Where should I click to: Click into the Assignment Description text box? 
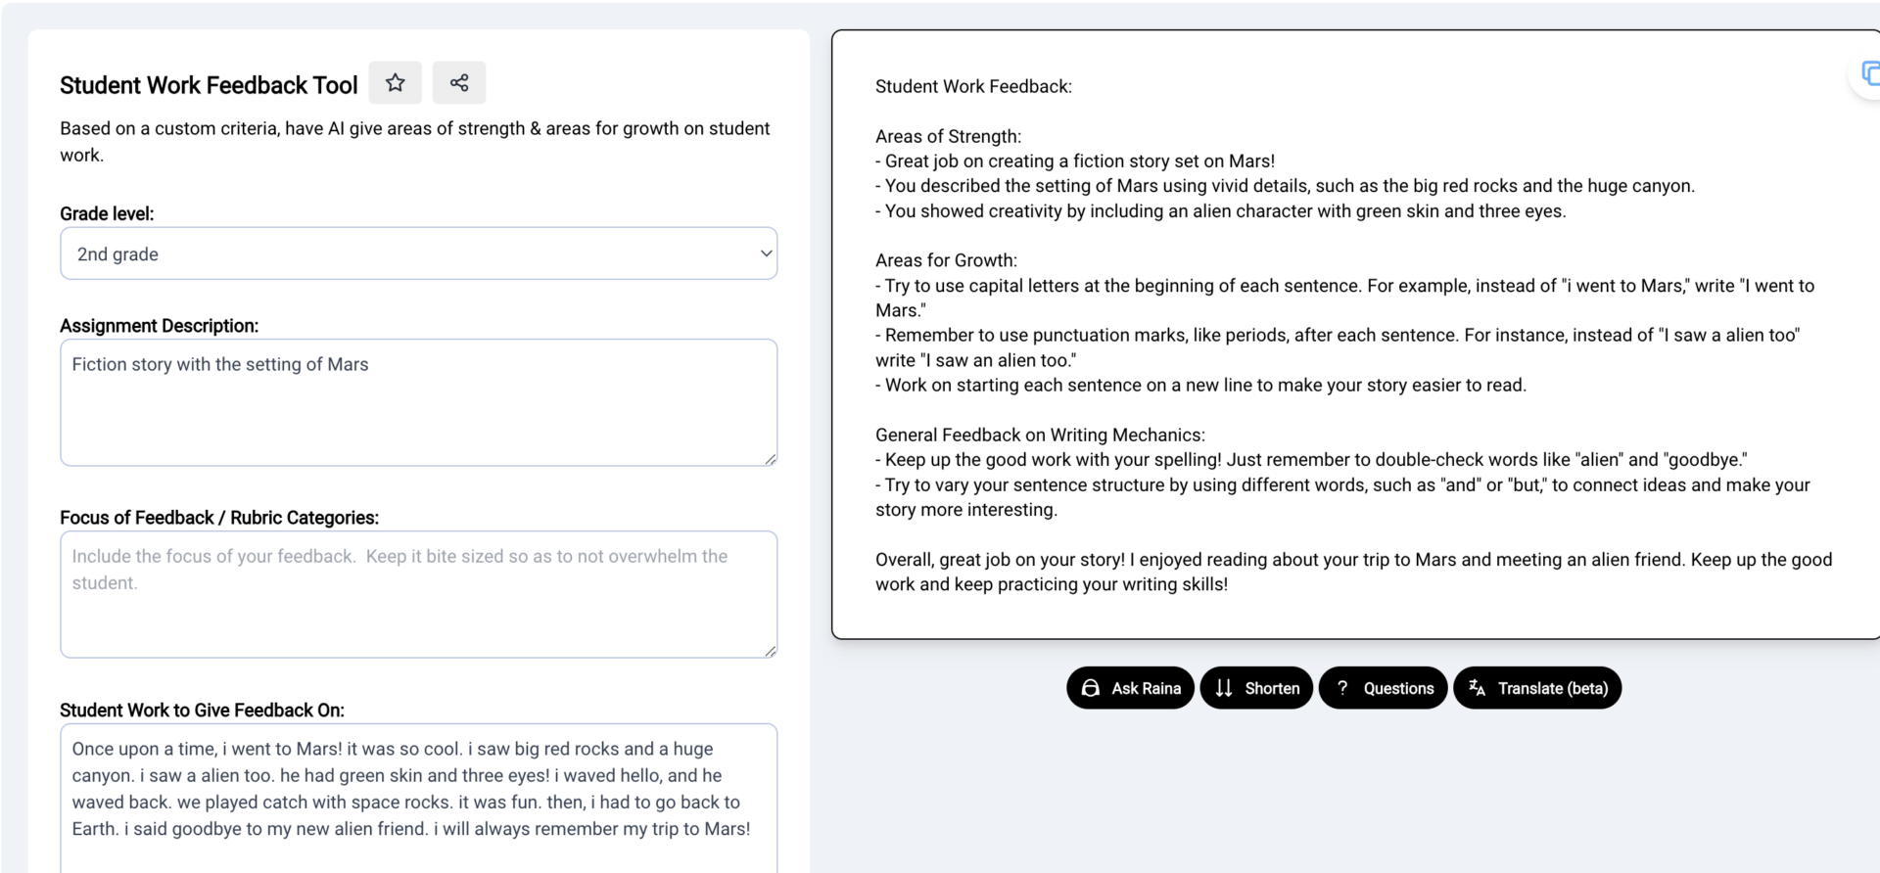point(418,402)
